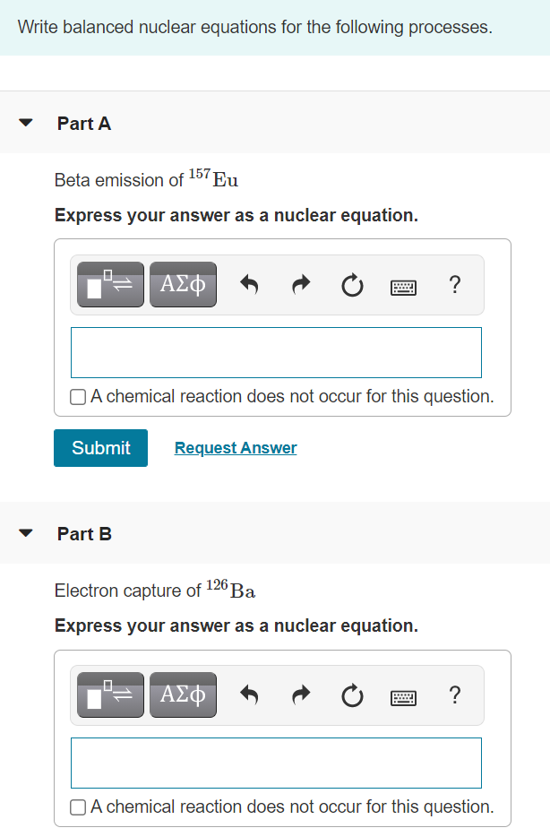Open the keyboard shortcuts icon in Part A
The width and height of the screenshot is (550, 828).
click(x=403, y=285)
